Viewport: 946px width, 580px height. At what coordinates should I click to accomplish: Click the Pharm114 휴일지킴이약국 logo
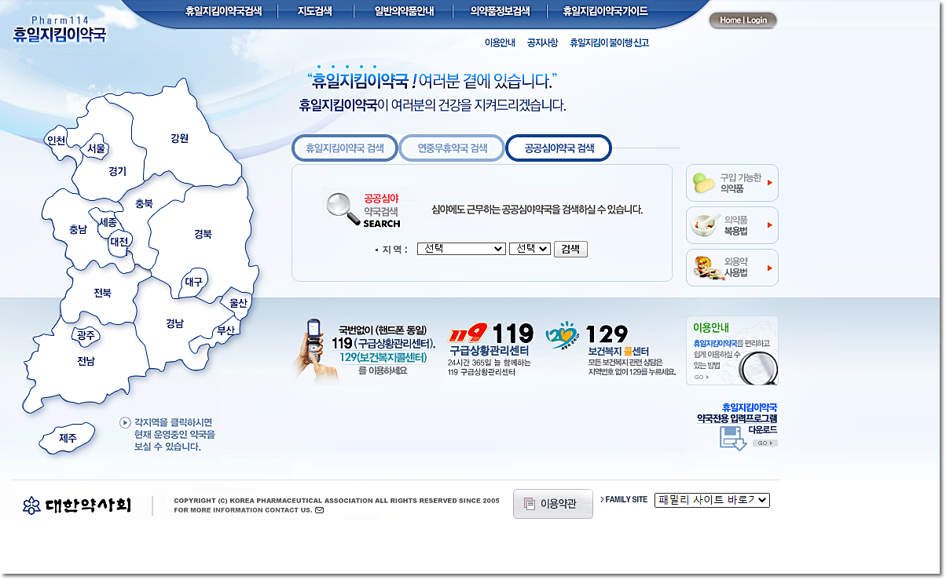coord(59,28)
